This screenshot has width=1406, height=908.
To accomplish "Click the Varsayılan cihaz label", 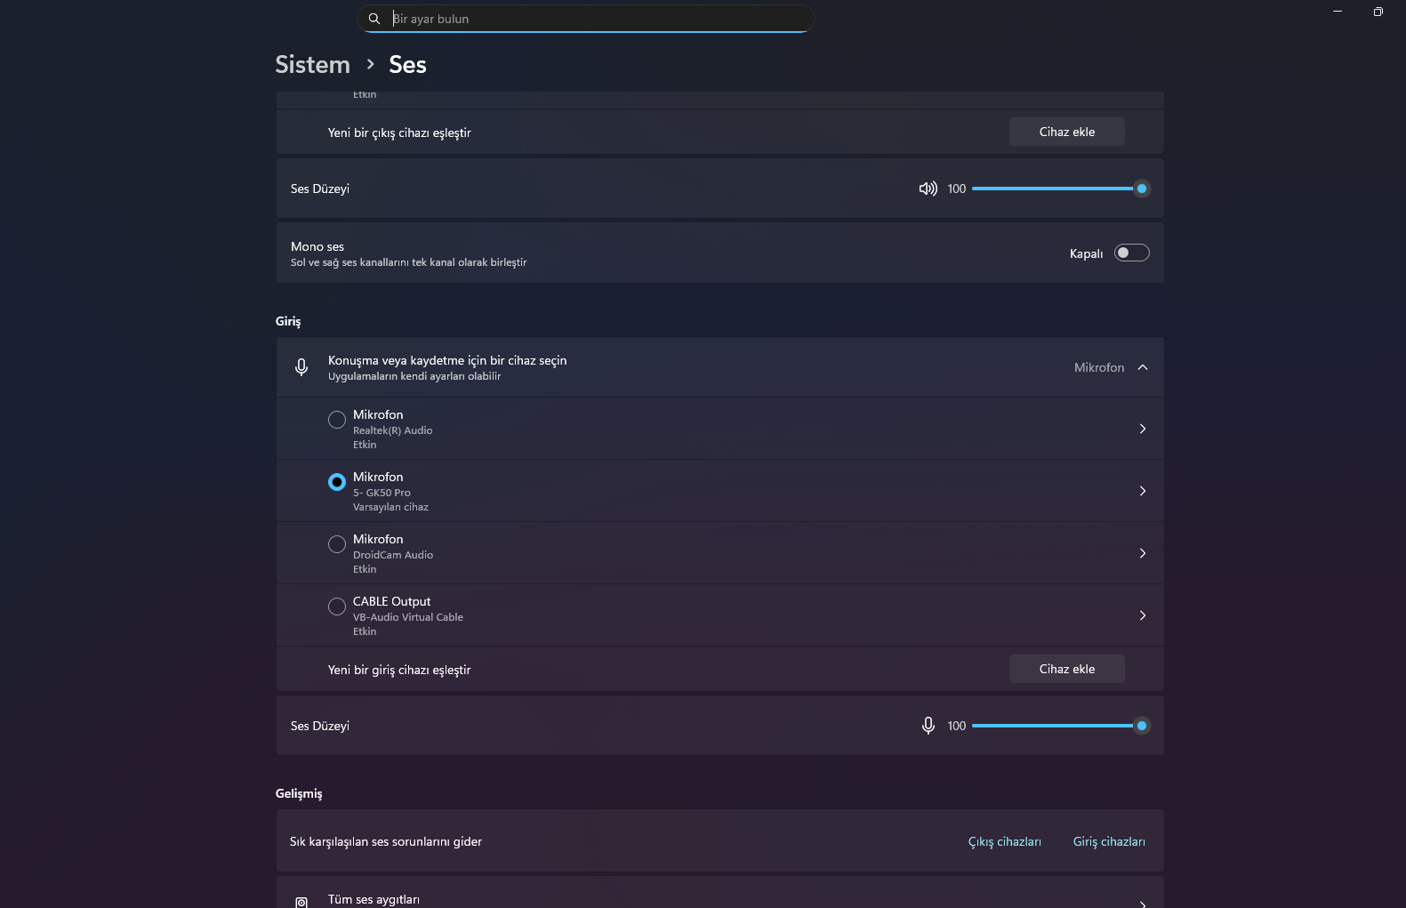I will 390,507.
